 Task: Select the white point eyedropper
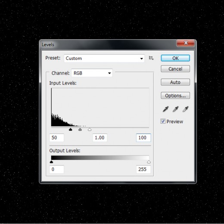(185, 109)
